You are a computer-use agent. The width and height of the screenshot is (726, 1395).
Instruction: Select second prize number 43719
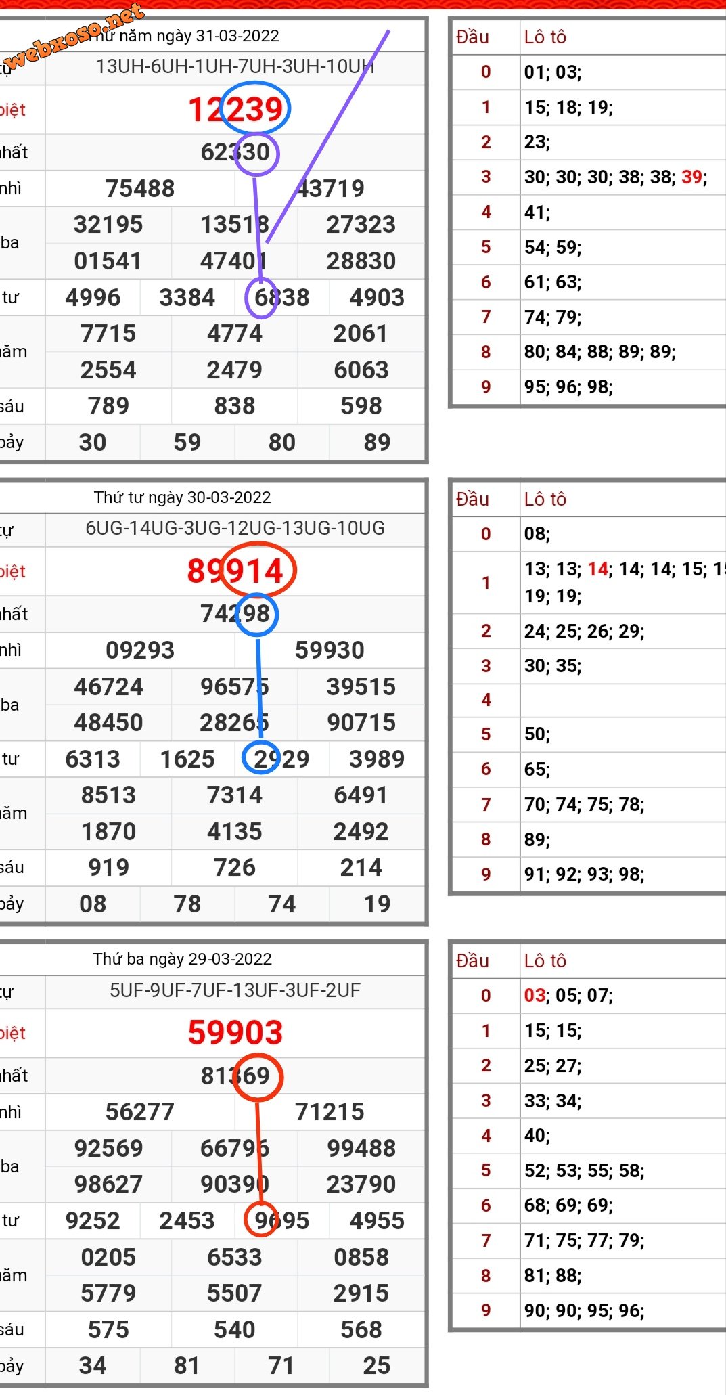coord(330,188)
